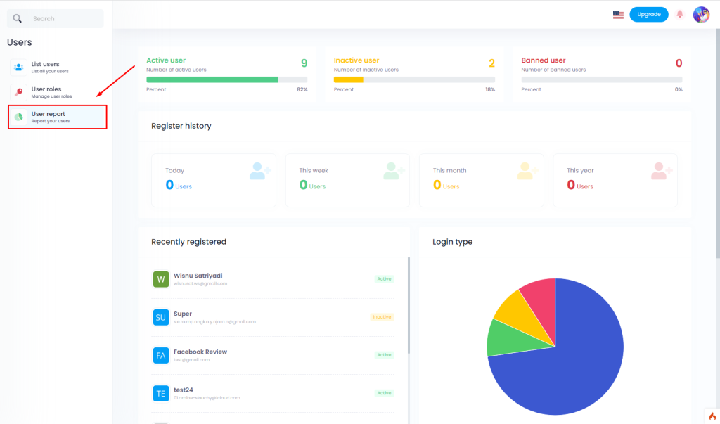The height and width of the screenshot is (424, 720).
Task: Click the List users sidebar icon
Action: [x=19, y=68]
